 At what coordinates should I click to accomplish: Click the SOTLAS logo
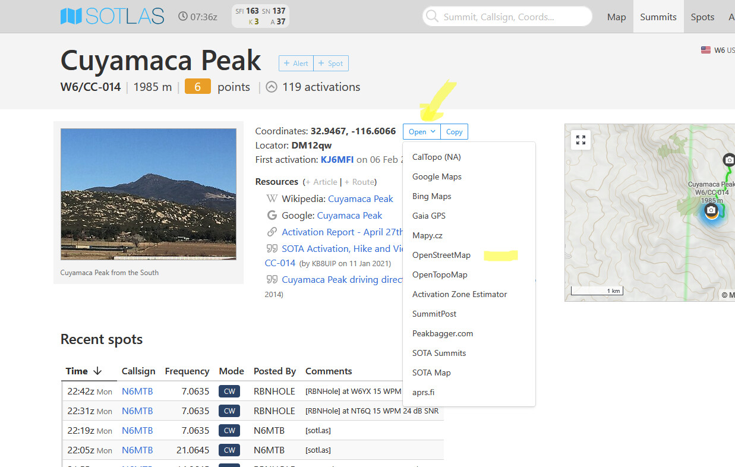[x=112, y=16]
